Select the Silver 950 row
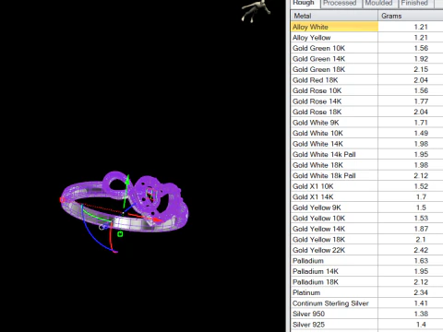443x332 pixels. [x=366, y=314]
